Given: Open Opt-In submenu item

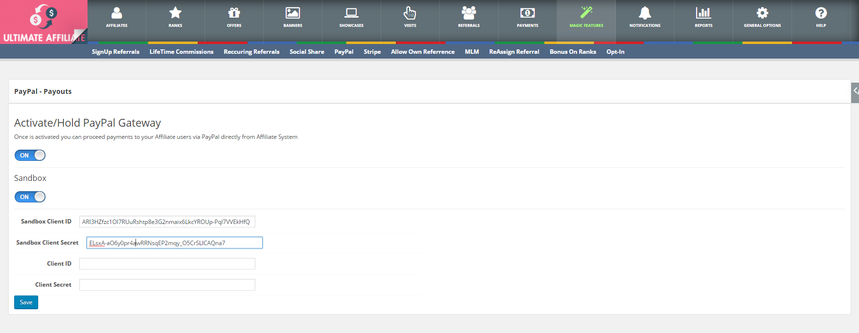Looking at the screenshot, I should 615,52.
